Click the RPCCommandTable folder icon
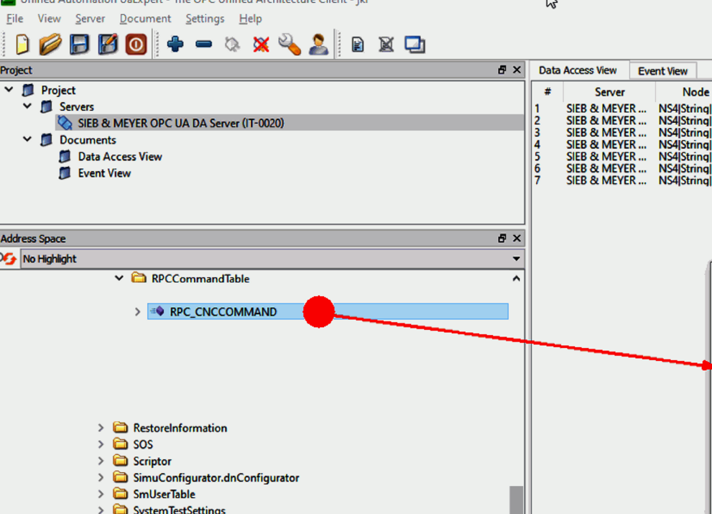712x514 pixels. tap(139, 277)
